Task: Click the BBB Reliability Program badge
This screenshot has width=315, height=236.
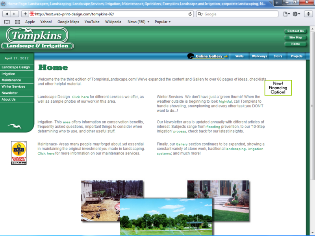Action: (x=19, y=153)
